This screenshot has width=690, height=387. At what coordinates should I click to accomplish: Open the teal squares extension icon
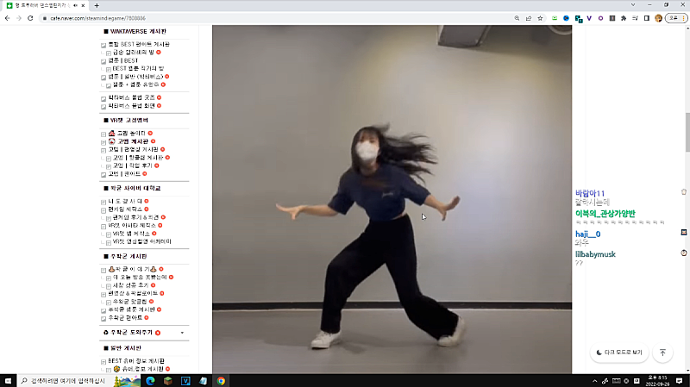pyautogui.click(x=578, y=18)
